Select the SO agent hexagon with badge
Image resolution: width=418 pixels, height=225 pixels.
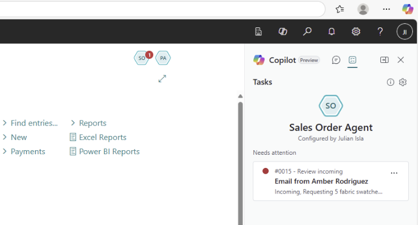coord(142,58)
